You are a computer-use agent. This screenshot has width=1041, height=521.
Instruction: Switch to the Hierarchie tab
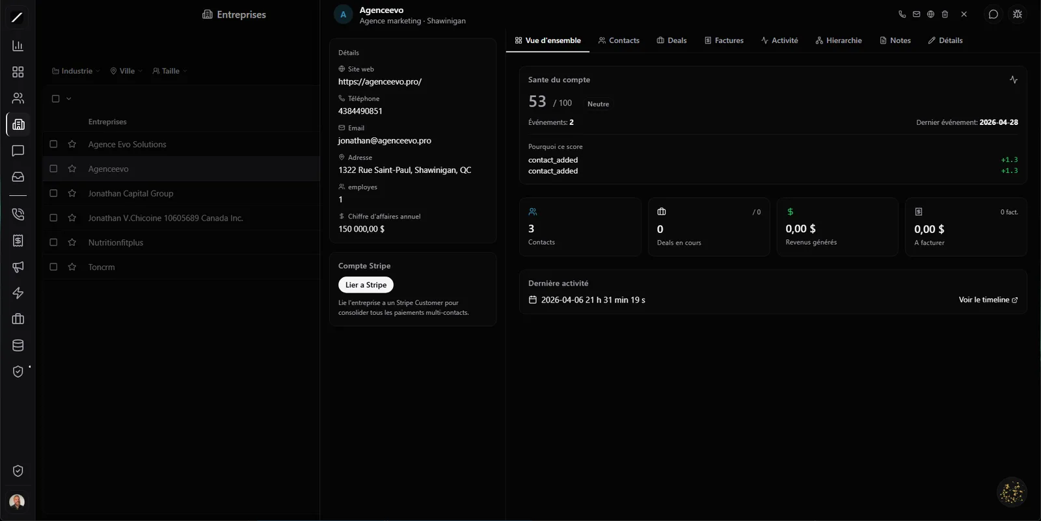839,40
